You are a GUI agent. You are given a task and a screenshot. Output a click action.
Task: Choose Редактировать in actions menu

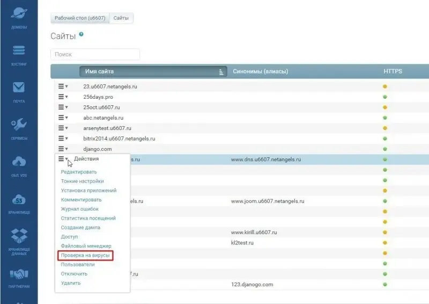[x=78, y=172]
